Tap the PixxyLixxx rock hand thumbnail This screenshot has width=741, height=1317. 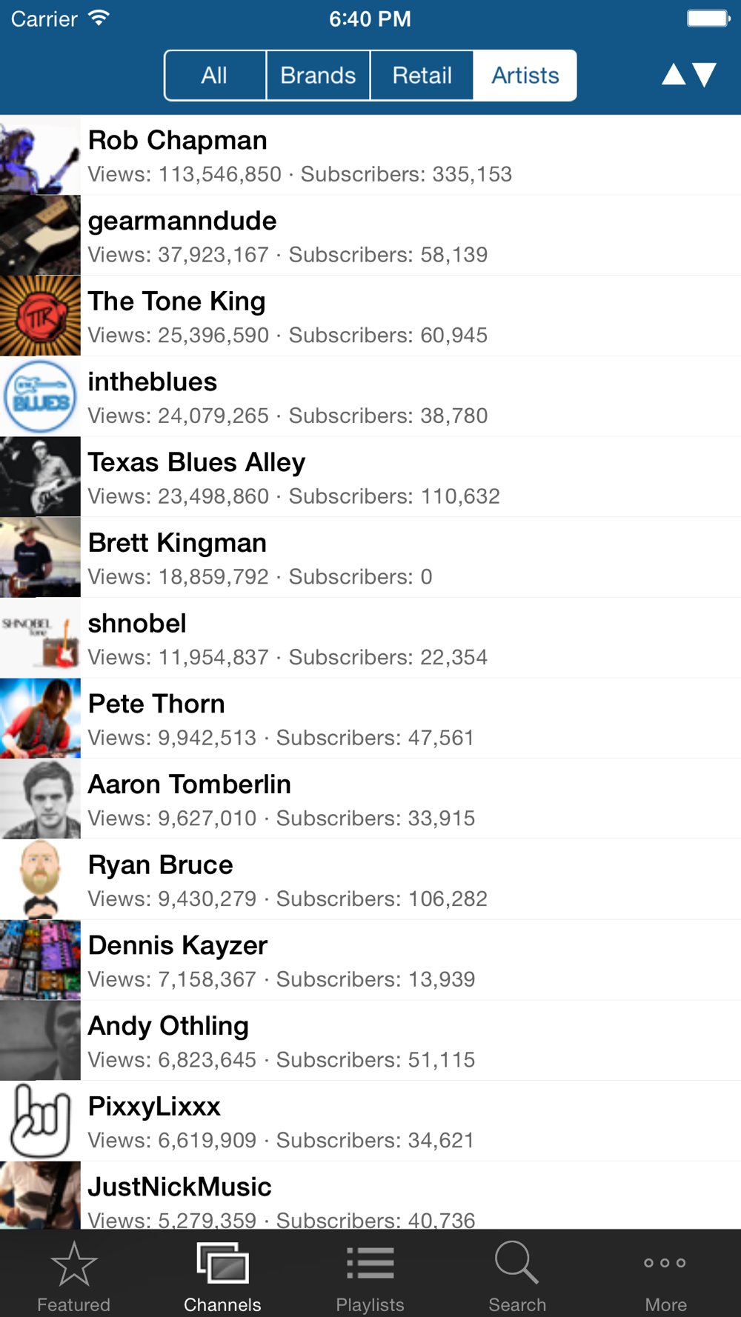(40, 1121)
